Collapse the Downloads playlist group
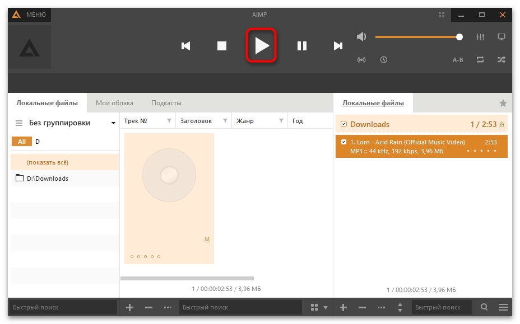 [502, 124]
